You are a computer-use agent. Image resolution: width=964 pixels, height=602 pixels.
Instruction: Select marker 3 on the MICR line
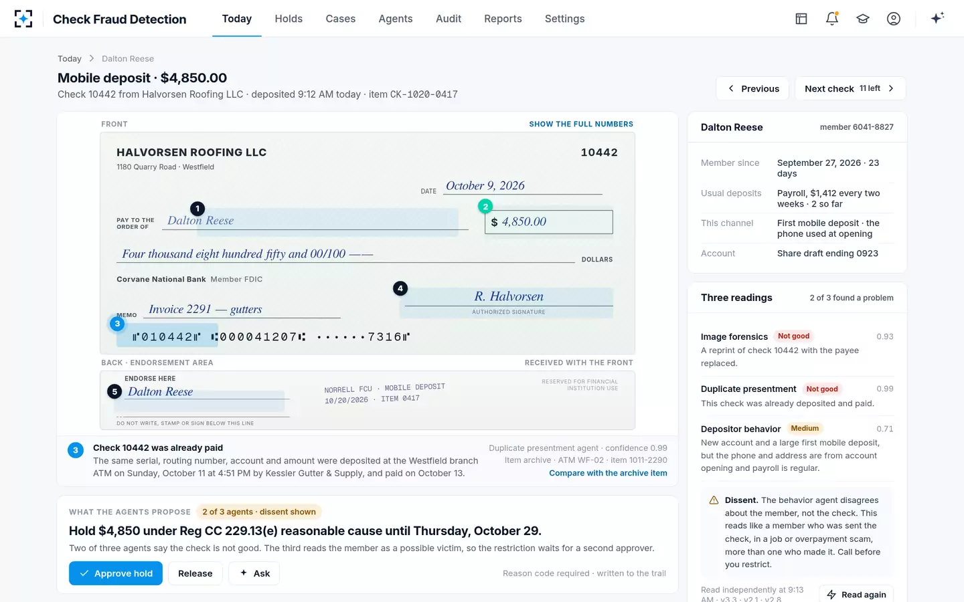[x=117, y=324]
